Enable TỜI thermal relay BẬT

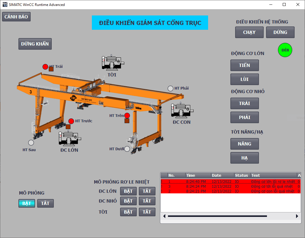coord(128,212)
